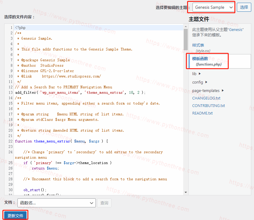Click the 'Genesis Sample.' comment on line 3

tap(35, 38)
